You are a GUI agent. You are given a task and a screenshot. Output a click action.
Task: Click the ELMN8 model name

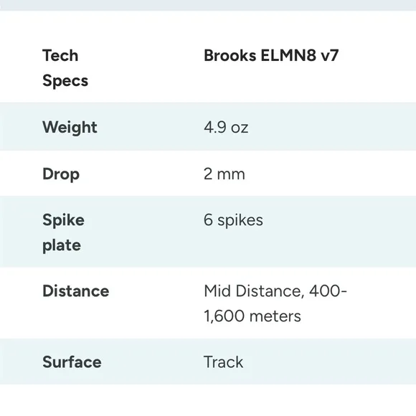[x=288, y=56]
